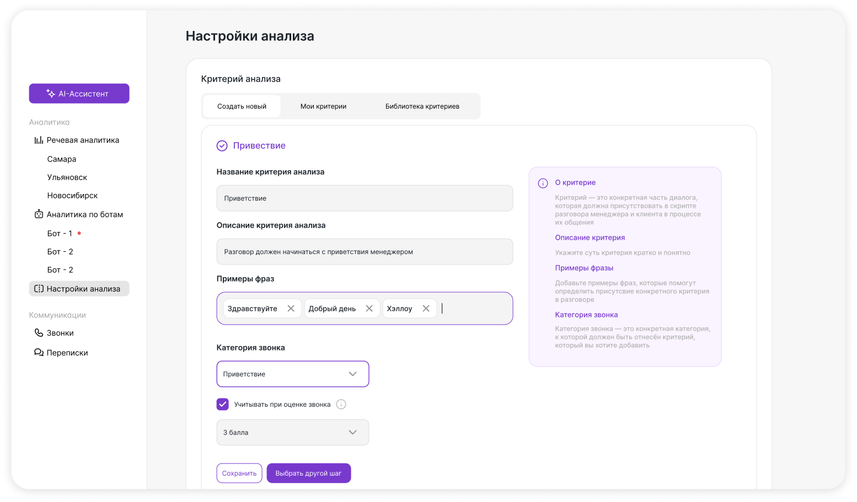
Task: Click the Звонки phone icon
Action: tap(39, 333)
